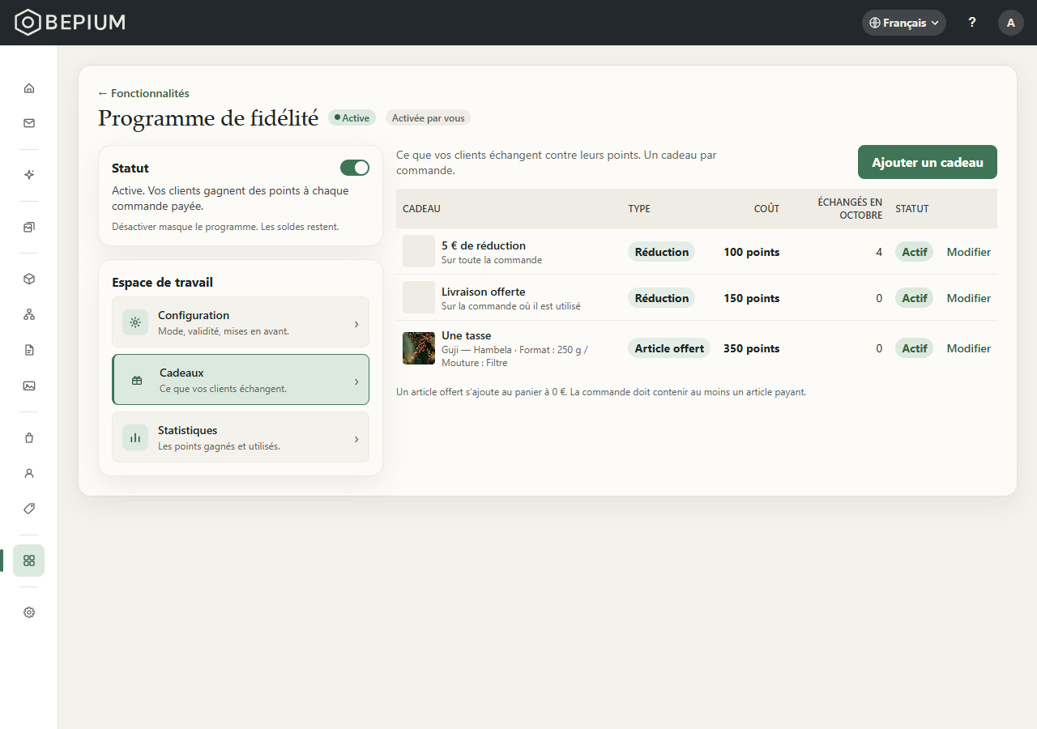Click Modifier for Livraison offerte
Screen dimensions: 1037x729
tap(969, 298)
